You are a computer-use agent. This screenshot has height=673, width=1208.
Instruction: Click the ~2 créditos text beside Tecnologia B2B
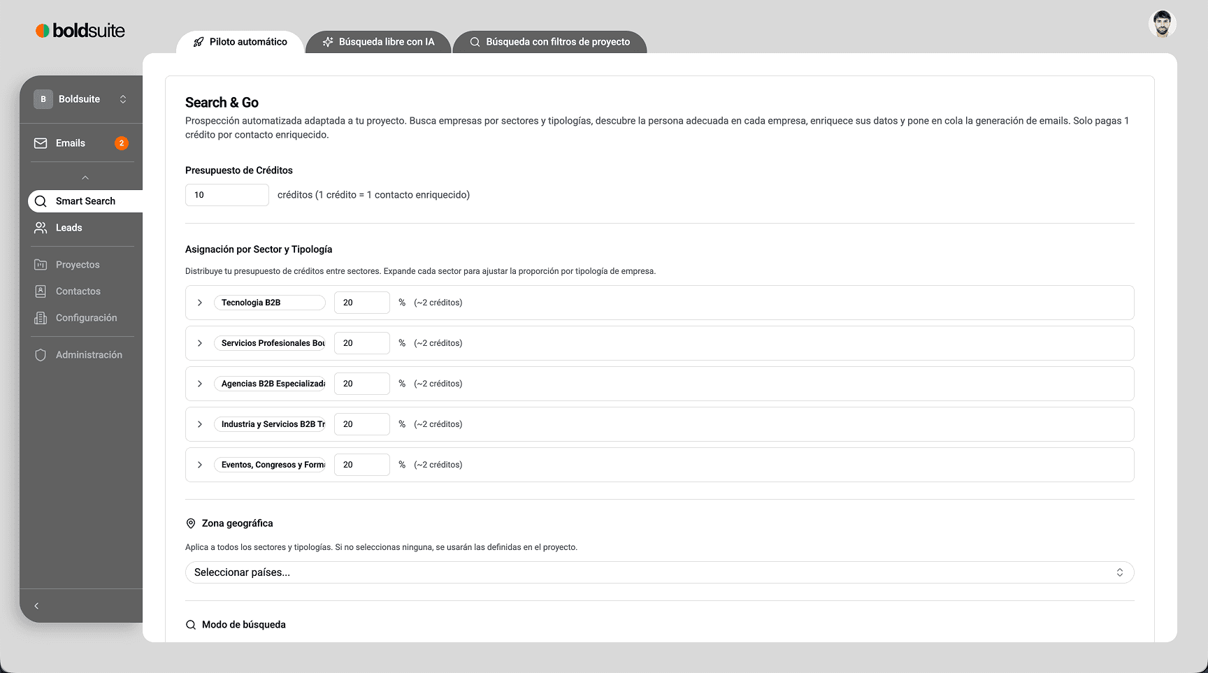(x=438, y=303)
